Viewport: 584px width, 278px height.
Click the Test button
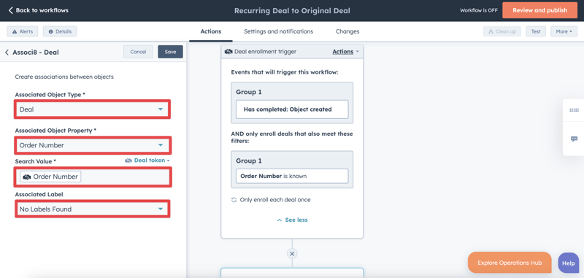[x=536, y=31]
